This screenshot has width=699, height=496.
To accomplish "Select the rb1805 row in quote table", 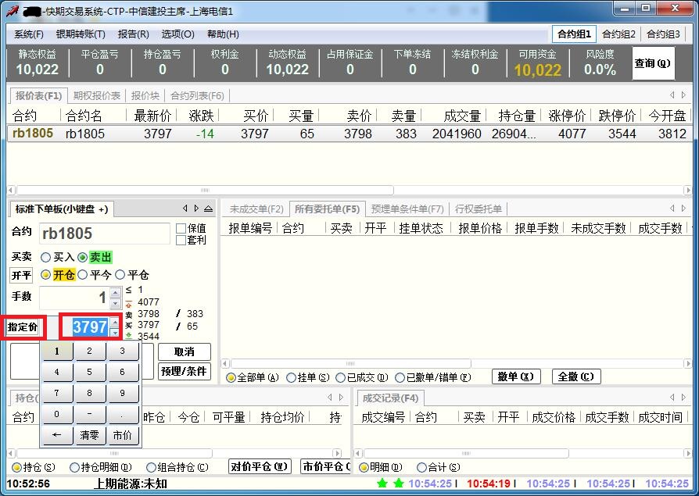I will [349, 134].
